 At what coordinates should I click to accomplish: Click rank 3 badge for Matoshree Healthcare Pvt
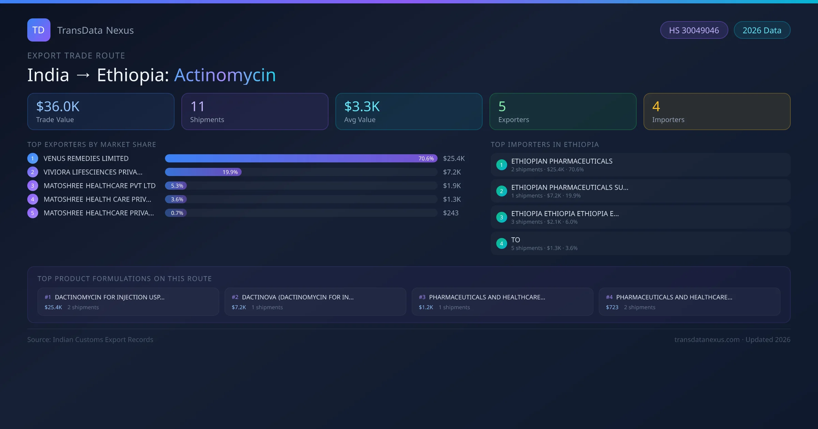tap(33, 186)
